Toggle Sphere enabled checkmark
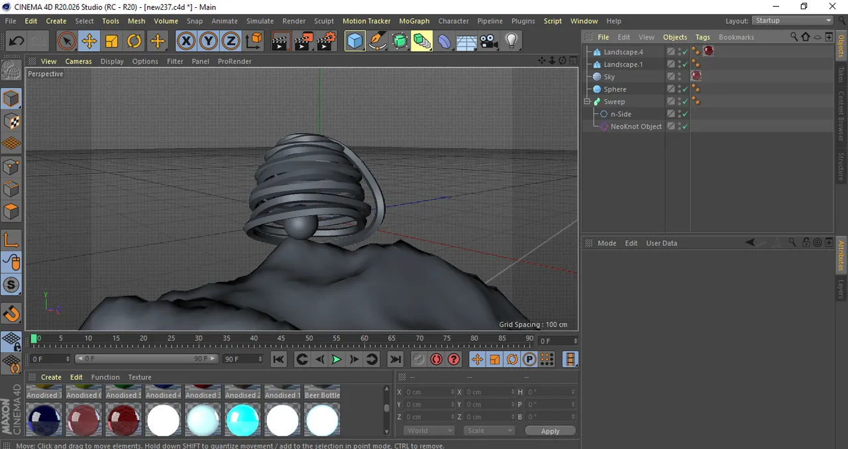The width and height of the screenshot is (848, 449). [x=685, y=89]
